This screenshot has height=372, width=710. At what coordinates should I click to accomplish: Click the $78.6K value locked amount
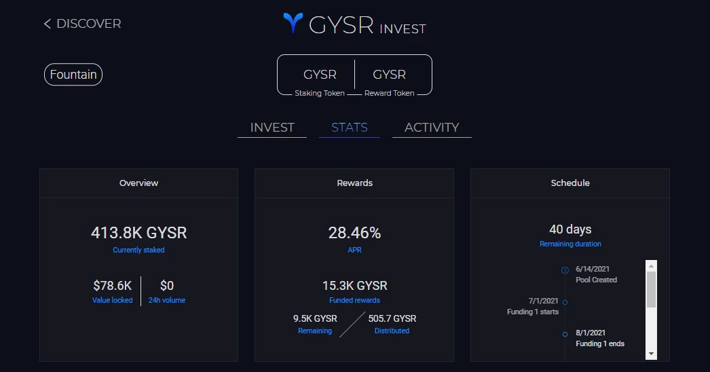112,286
